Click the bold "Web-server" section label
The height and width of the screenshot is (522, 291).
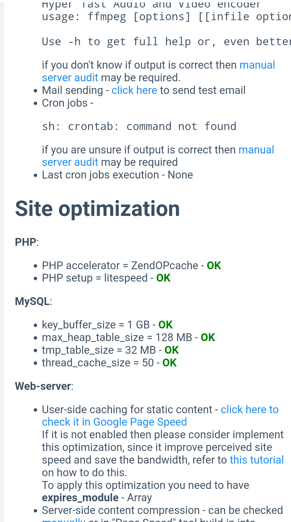point(43,386)
